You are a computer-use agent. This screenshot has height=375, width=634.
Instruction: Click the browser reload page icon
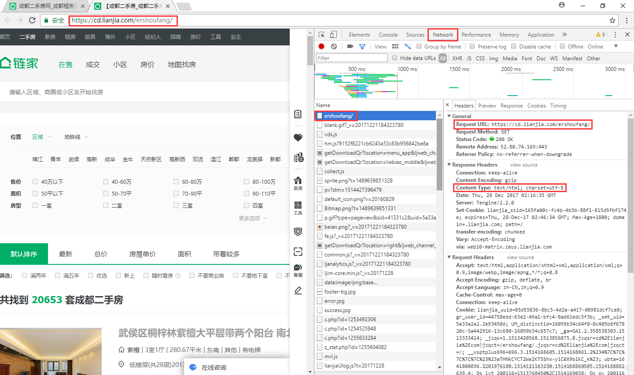pos(32,20)
